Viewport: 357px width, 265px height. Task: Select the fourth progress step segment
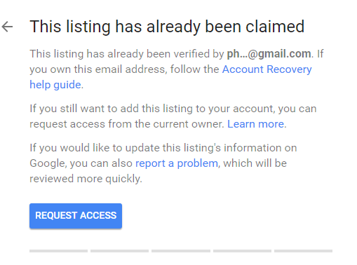point(242,251)
